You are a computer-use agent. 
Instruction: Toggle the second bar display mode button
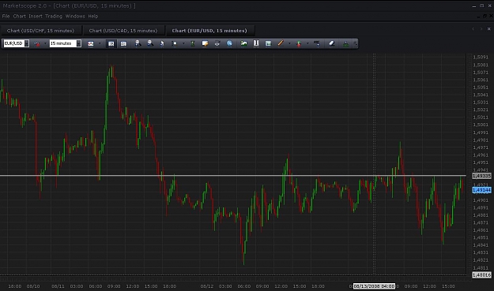(123, 43)
